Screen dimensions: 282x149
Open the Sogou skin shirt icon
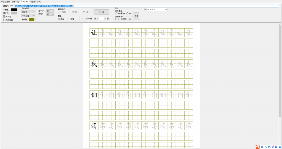click(273, 147)
